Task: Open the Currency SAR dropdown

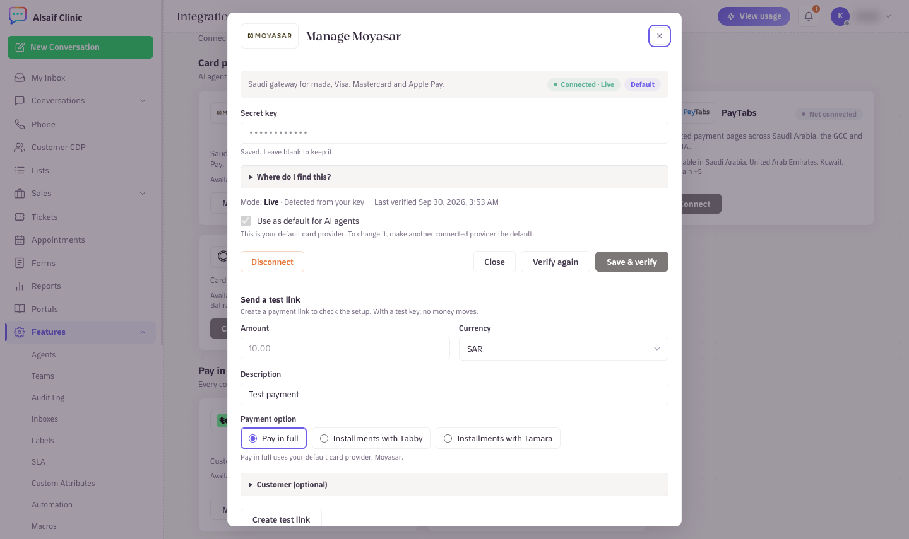Action: (x=564, y=349)
